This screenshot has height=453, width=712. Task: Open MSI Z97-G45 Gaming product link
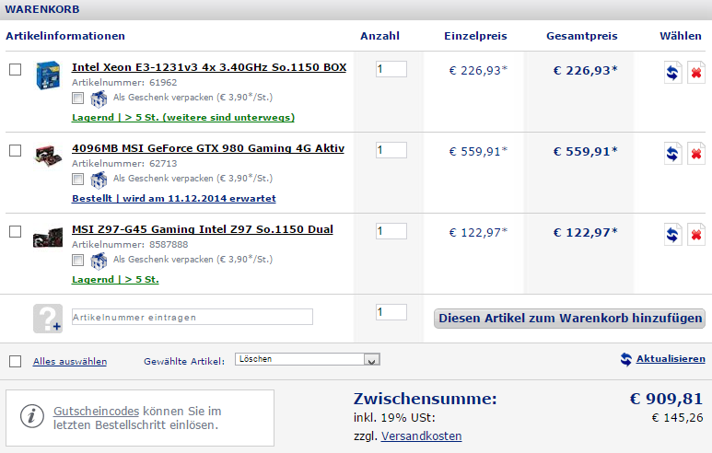pyautogui.click(x=203, y=229)
